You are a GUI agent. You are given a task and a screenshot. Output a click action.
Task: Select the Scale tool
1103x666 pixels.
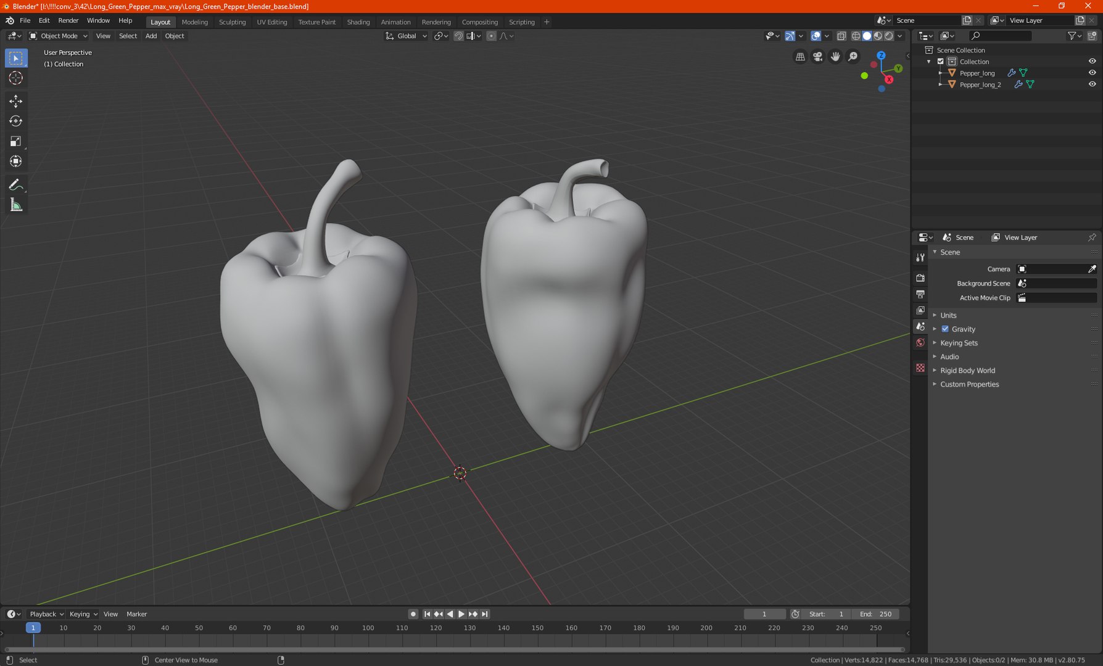16,142
